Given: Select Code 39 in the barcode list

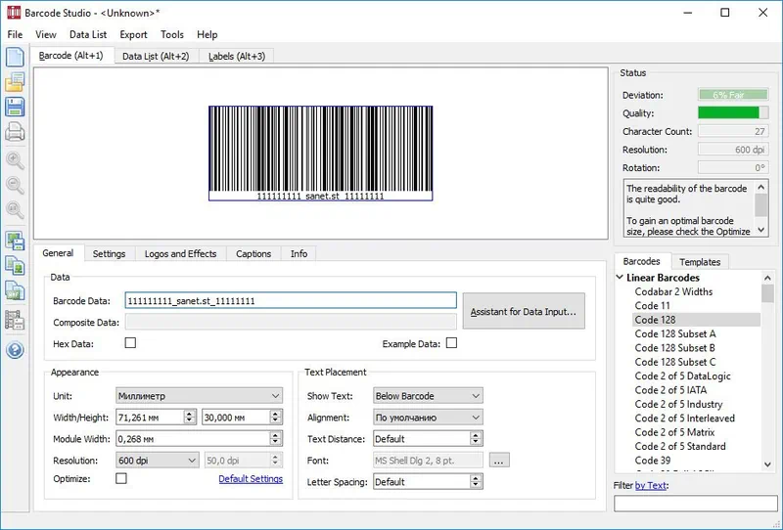Looking at the screenshot, I should [x=652, y=461].
